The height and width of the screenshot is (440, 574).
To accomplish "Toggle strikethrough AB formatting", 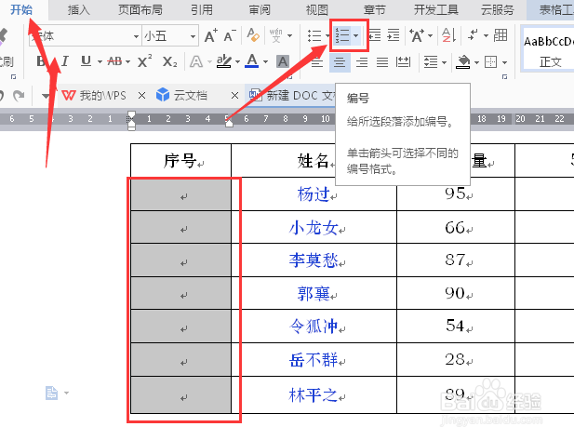I will (x=114, y=61).
